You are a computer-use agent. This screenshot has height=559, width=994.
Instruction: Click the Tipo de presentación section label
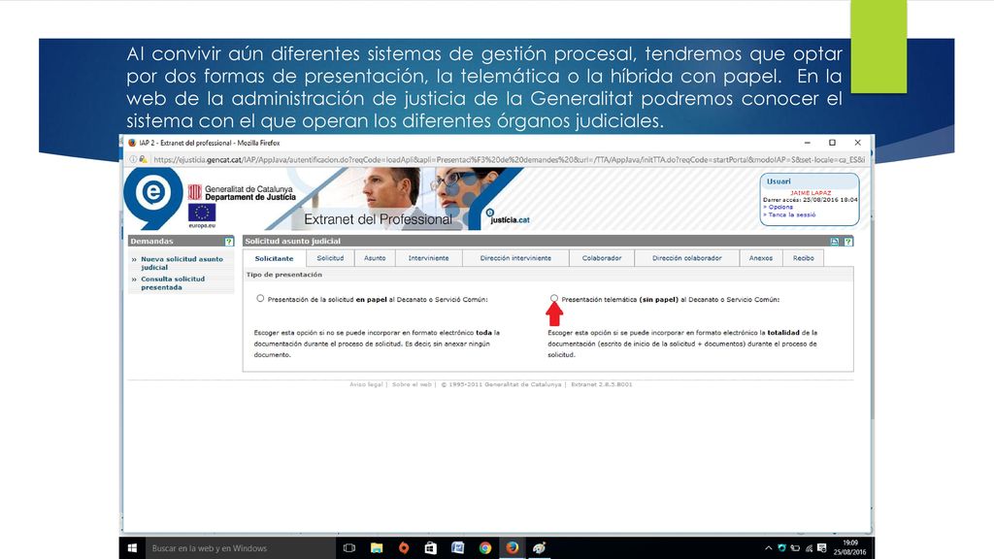[284, 275]
